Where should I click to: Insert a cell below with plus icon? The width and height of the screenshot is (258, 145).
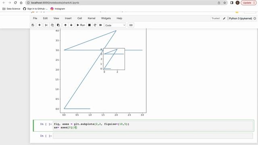click(40, 25)
